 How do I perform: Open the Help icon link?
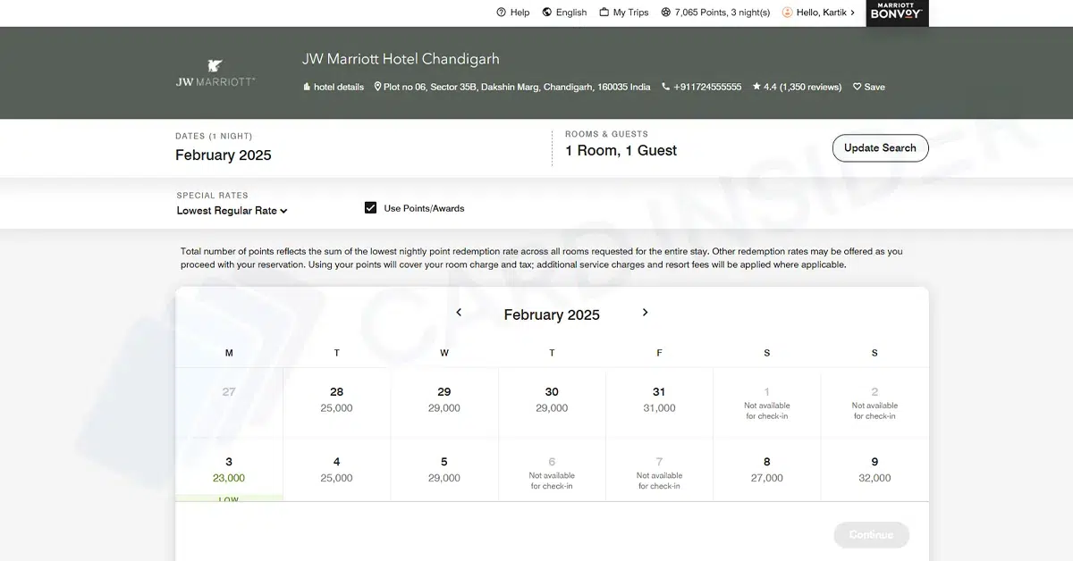point(501,13)
